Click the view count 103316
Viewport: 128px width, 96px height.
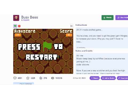(x=59, y=78)
